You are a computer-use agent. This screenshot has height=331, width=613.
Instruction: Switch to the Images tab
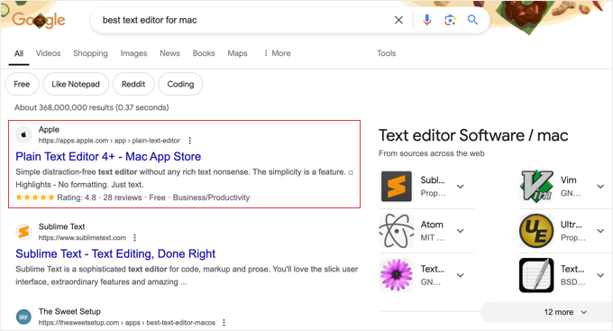[x=133, y=53]
